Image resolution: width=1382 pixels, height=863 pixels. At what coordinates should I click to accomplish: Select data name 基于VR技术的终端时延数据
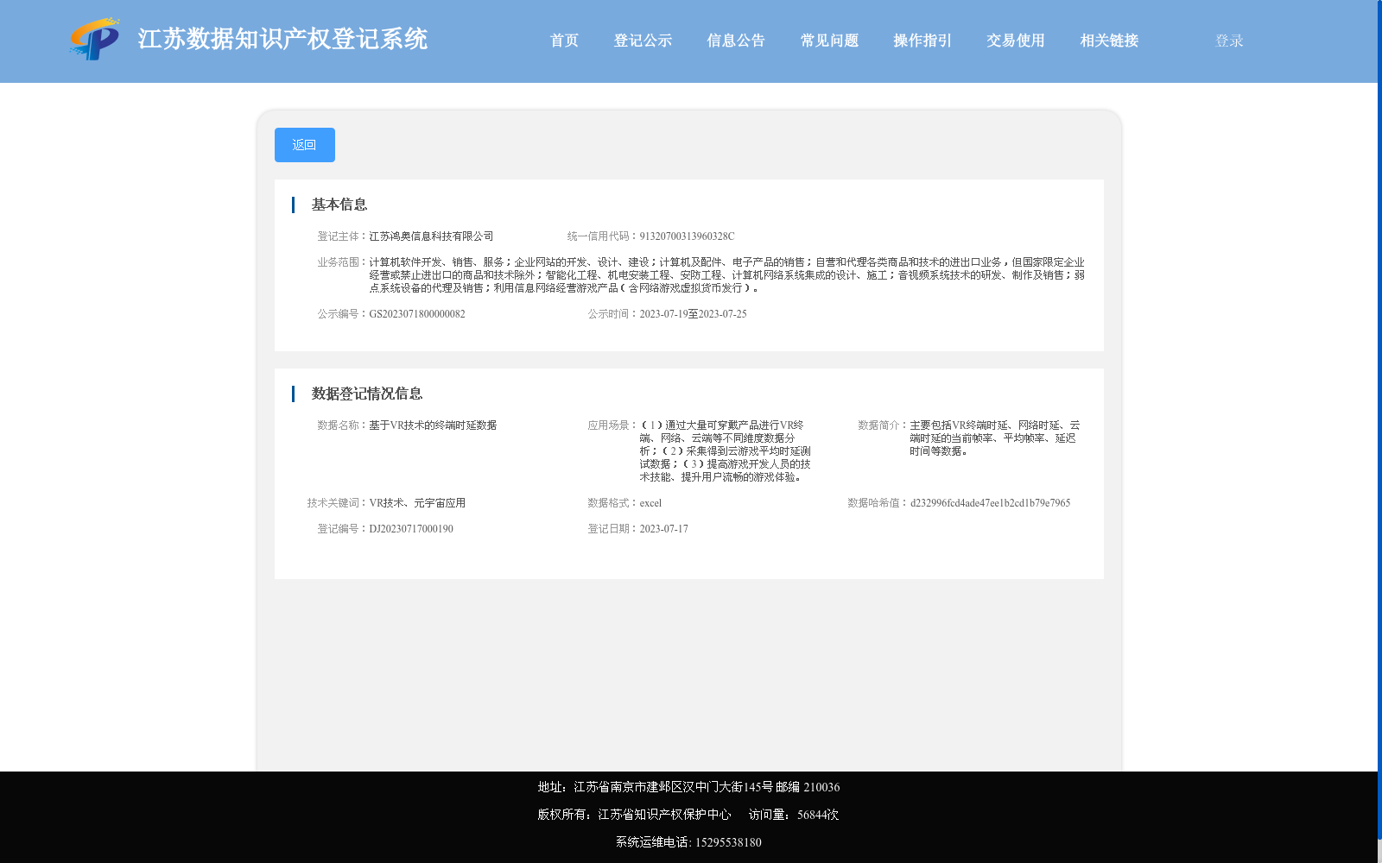tap(433, 425)
